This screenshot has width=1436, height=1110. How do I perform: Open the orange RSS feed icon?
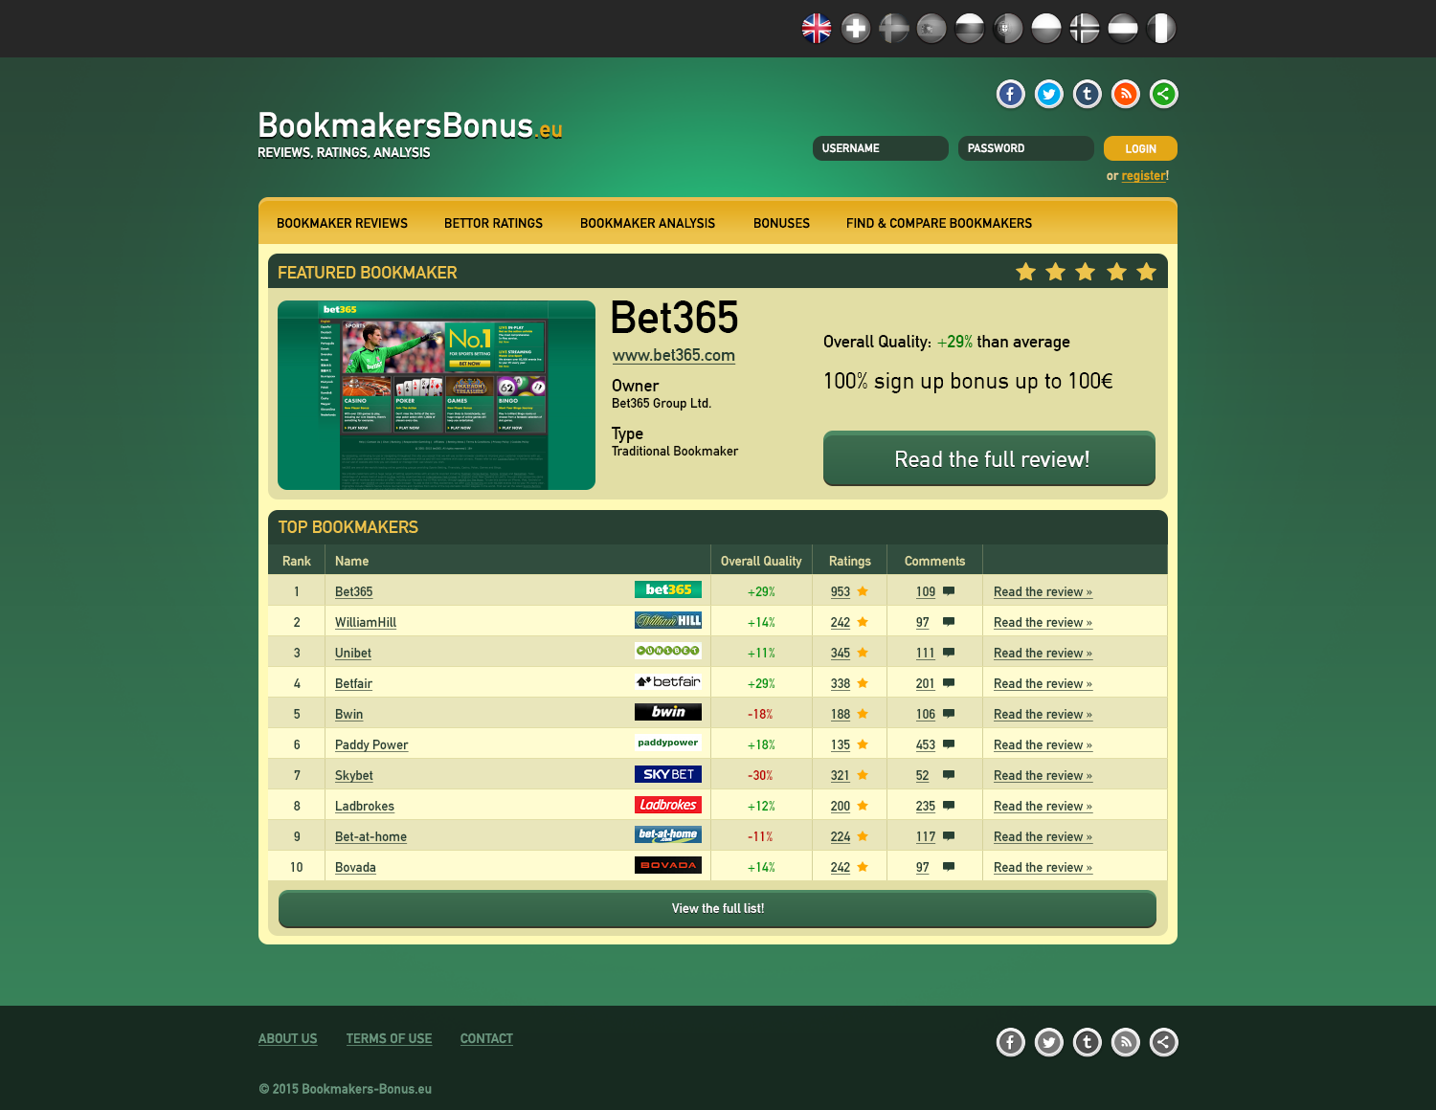pos(1125,94)
